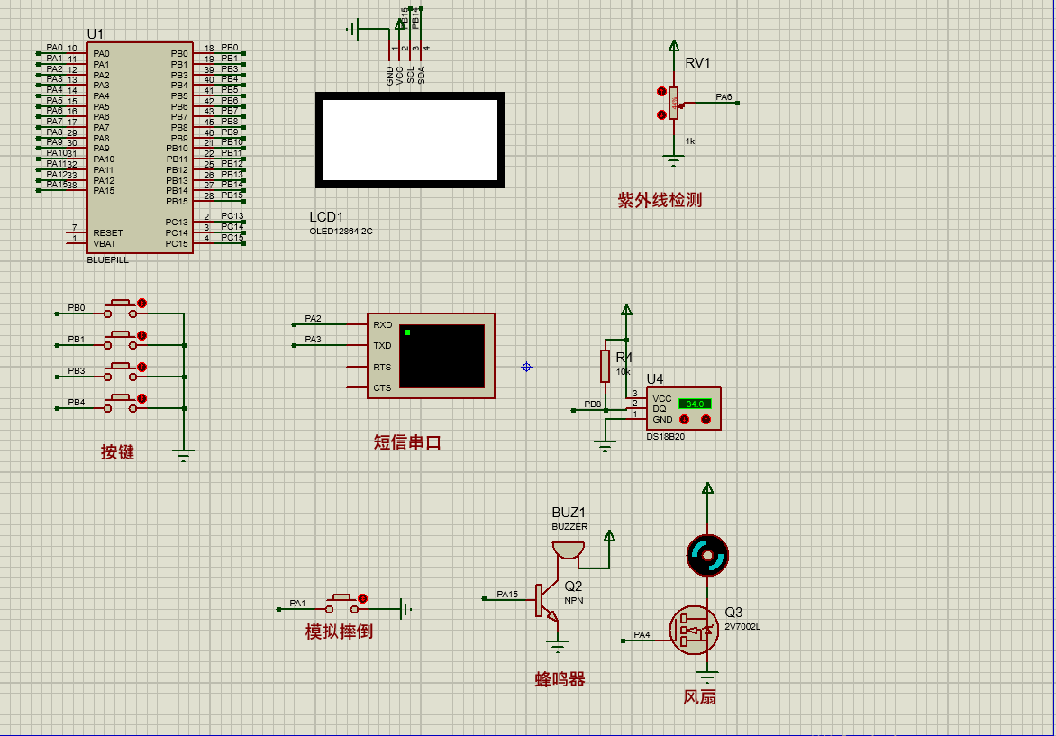Click the 模拟摔倒 label

tap(339, 632)
